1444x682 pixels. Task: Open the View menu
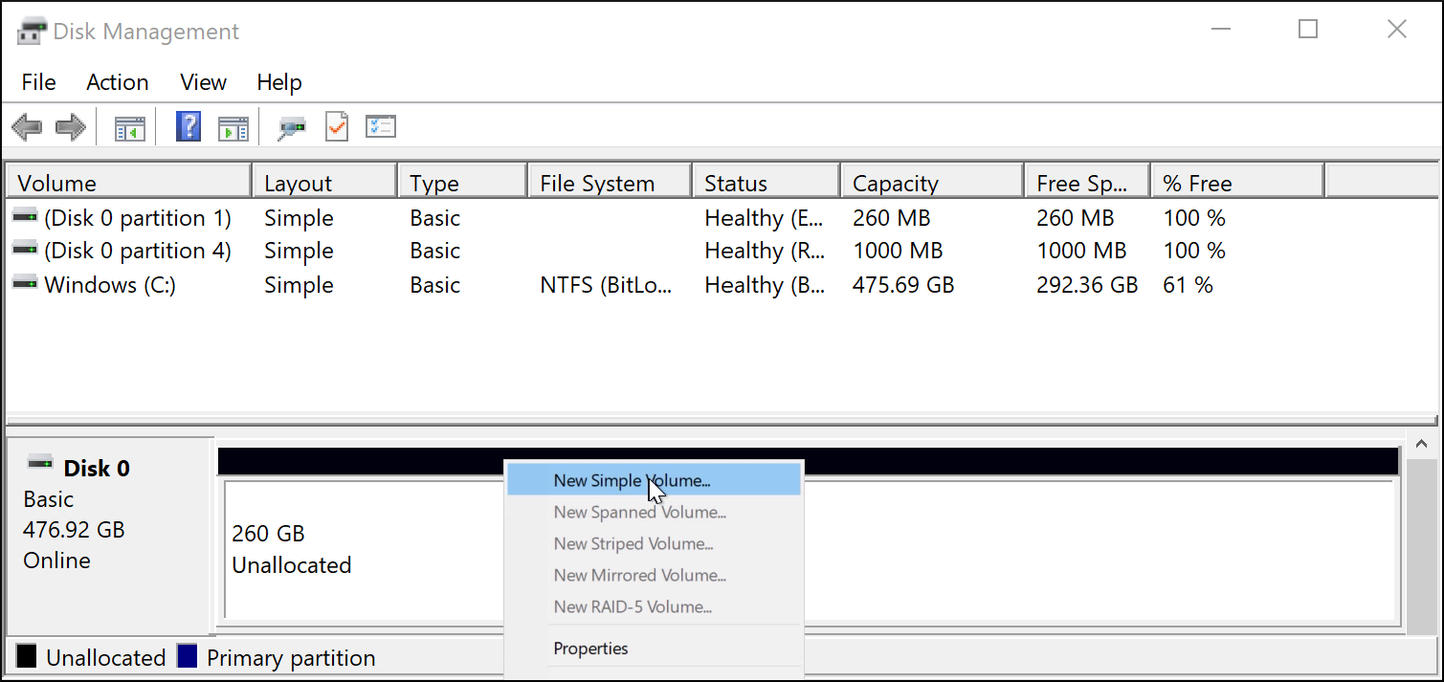coord(203,82)
